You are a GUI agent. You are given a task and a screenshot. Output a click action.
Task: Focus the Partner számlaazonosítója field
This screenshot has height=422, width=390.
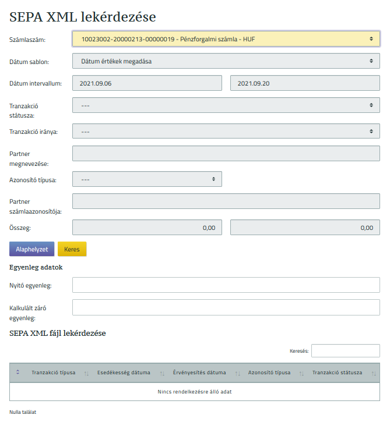pos(226,201)
